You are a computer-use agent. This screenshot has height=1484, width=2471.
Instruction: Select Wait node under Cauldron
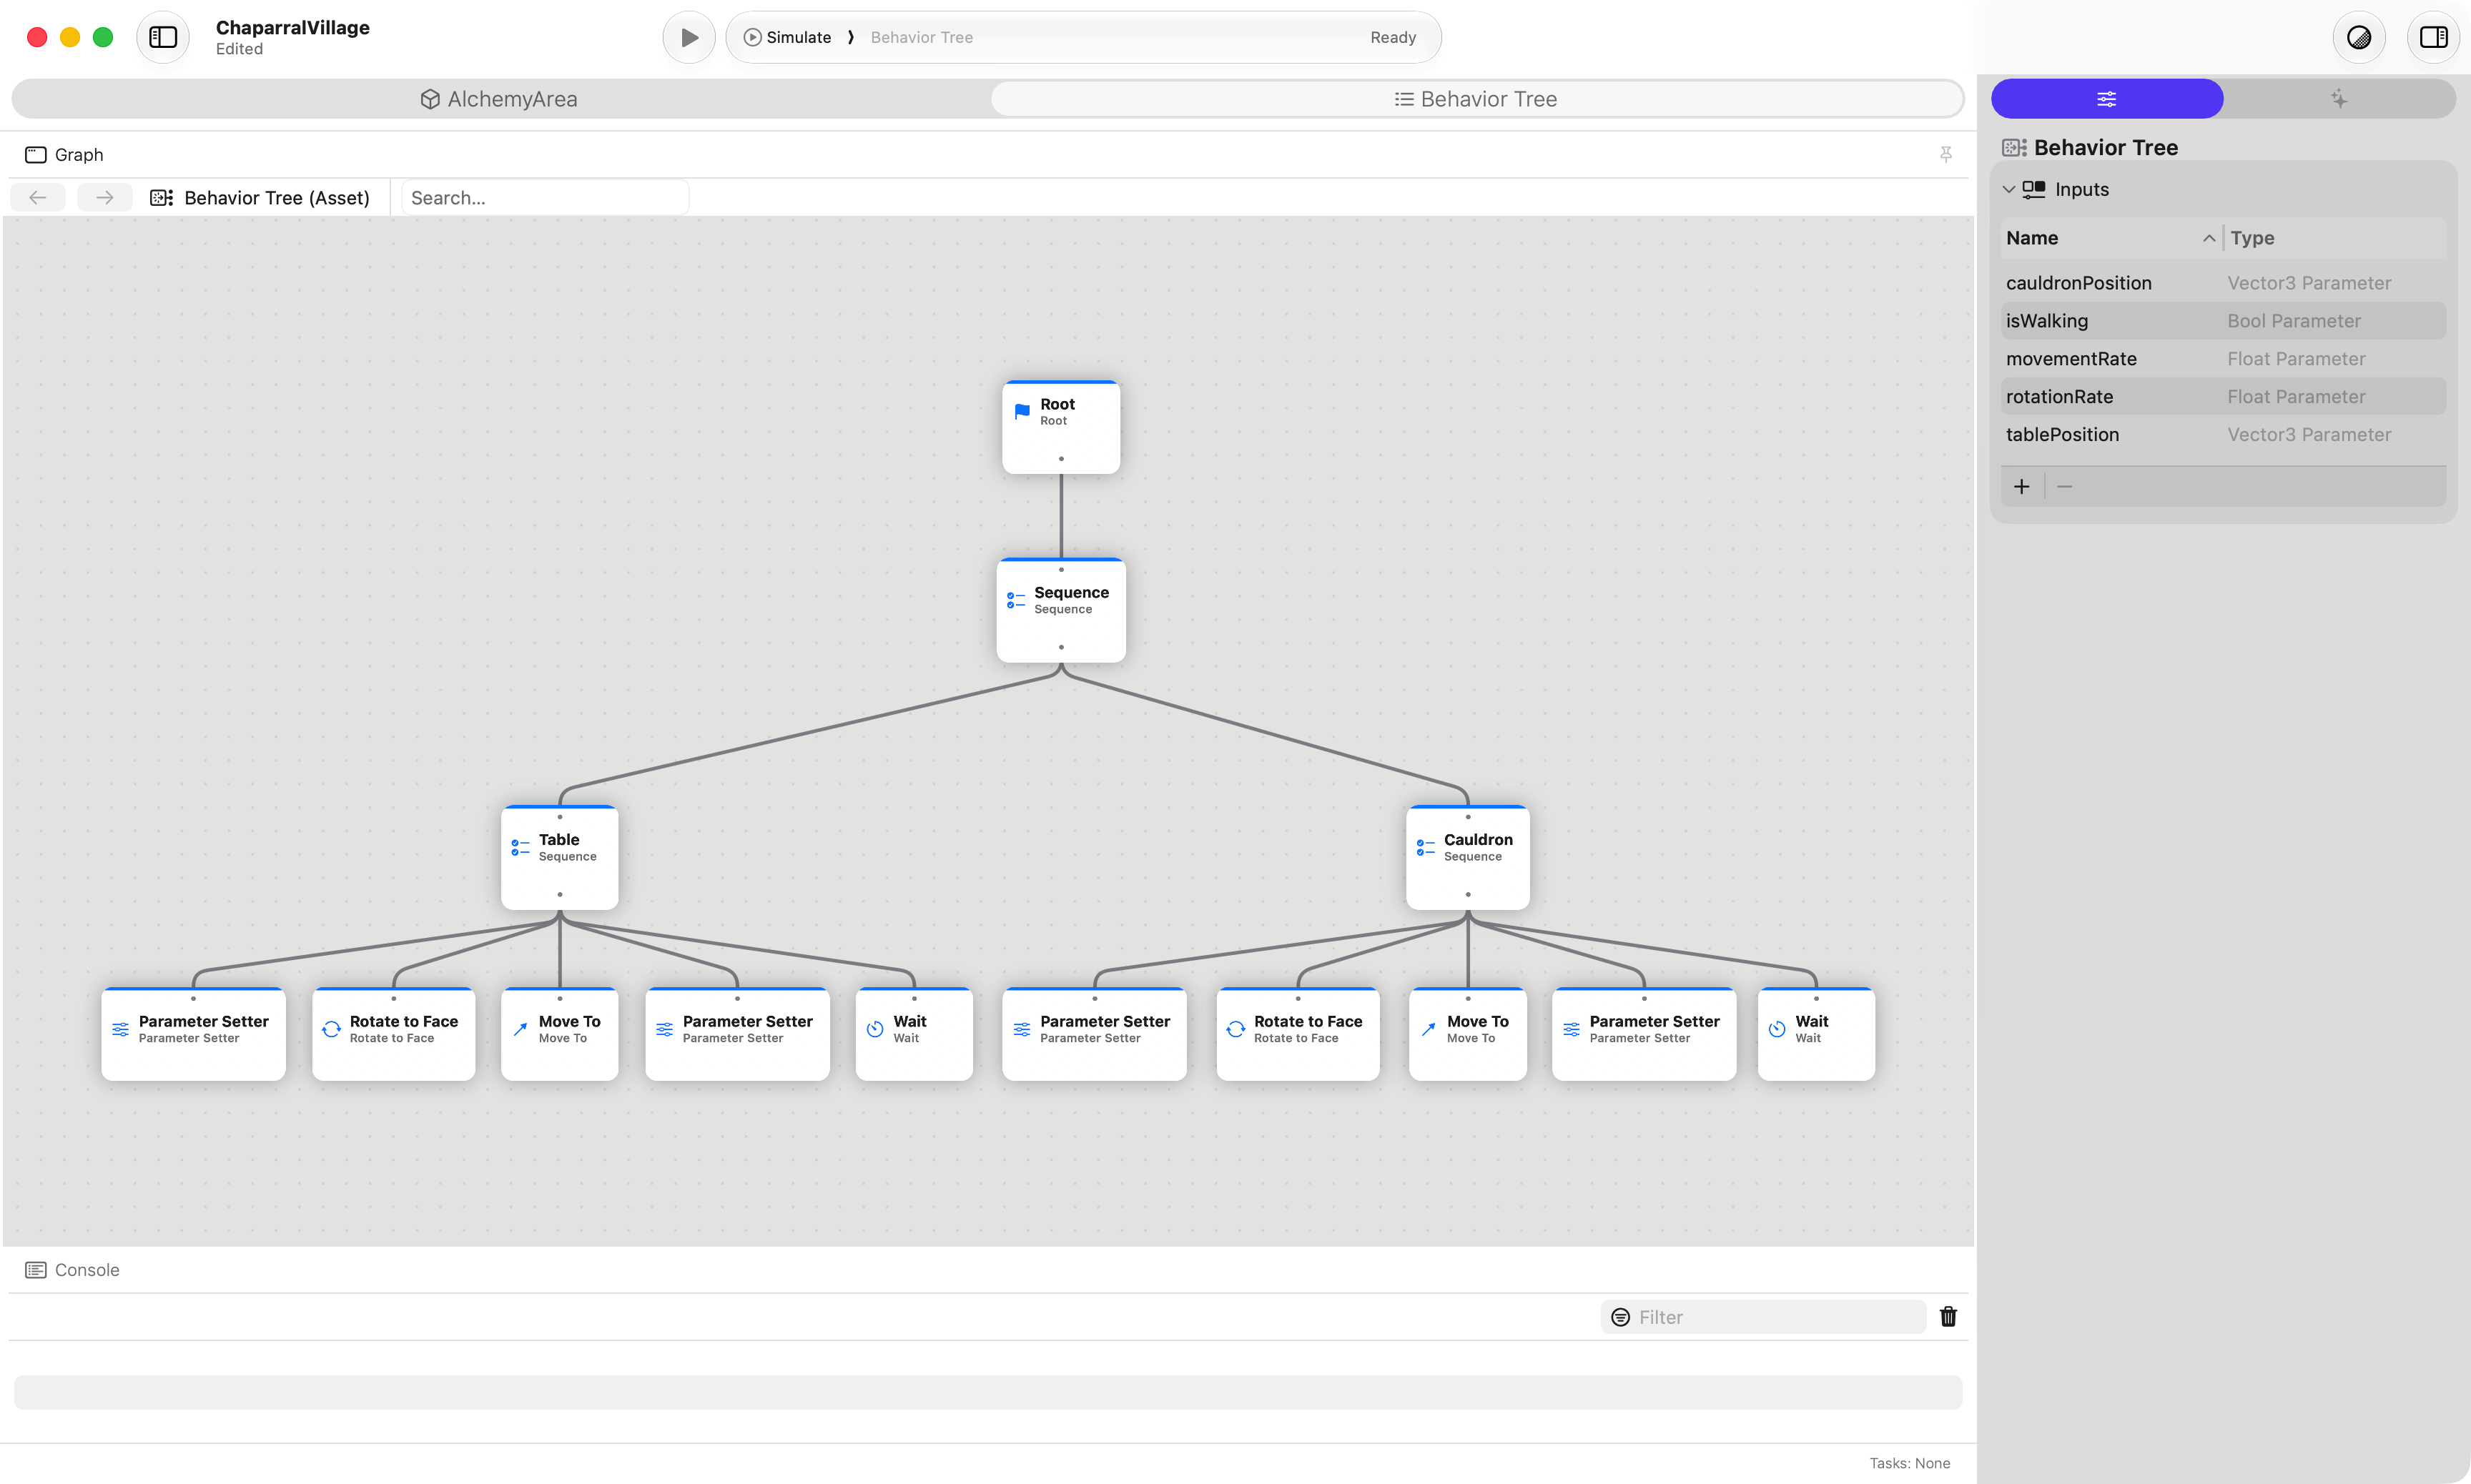(1816, 1034)
